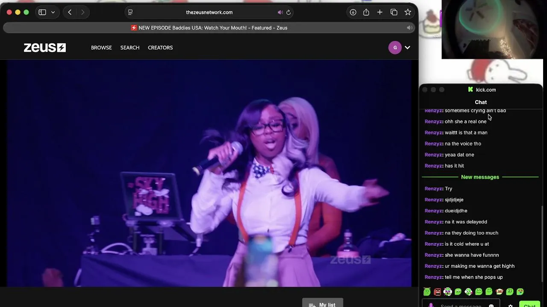Insert the heart-eyes green emote
This screenshot has width=547, height=307.
tap(520, 292)
